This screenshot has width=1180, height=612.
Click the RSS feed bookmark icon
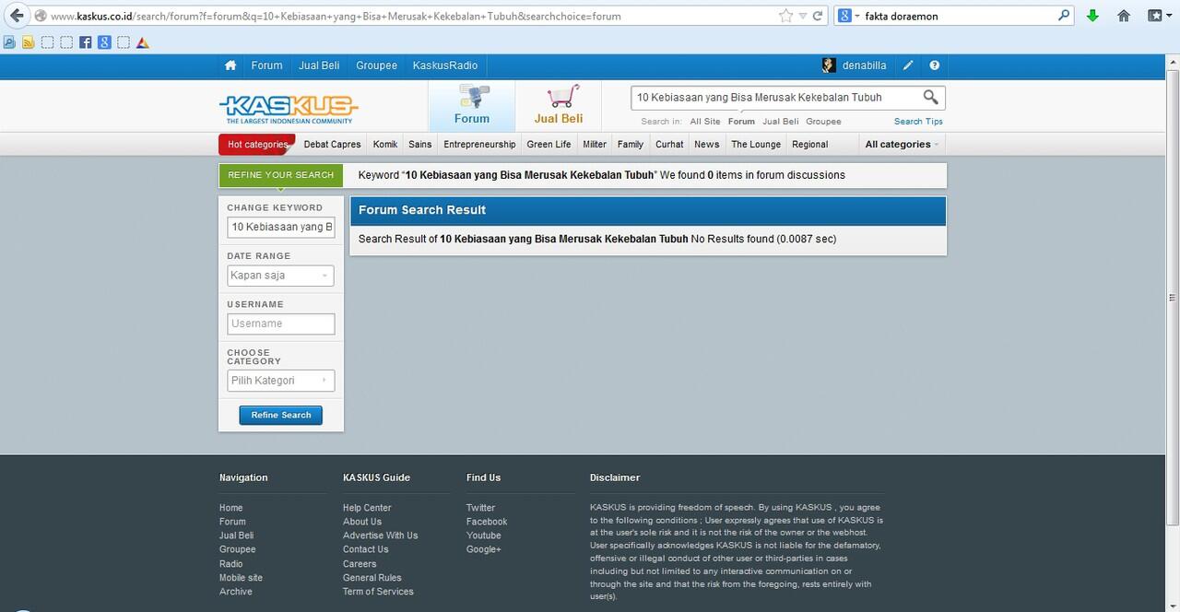[29, 42]
